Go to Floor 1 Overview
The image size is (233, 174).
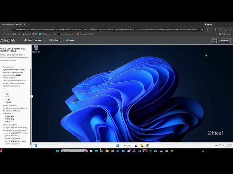point(33,40)
